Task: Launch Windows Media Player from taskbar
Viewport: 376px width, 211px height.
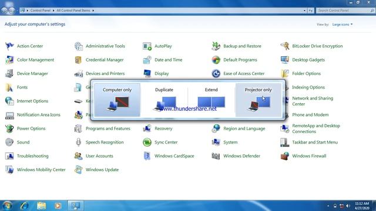Action: point(58,206)
